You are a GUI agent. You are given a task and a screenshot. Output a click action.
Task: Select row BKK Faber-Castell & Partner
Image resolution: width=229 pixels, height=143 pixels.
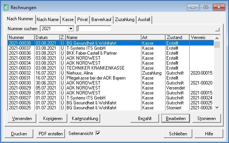coord(111,53)
